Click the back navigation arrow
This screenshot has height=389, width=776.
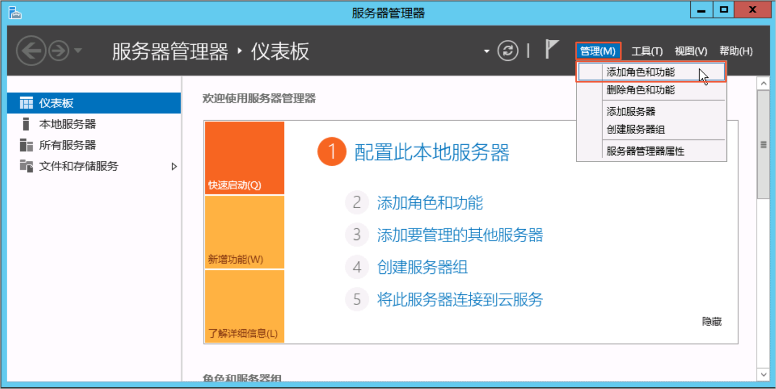(x=32, y=51)
